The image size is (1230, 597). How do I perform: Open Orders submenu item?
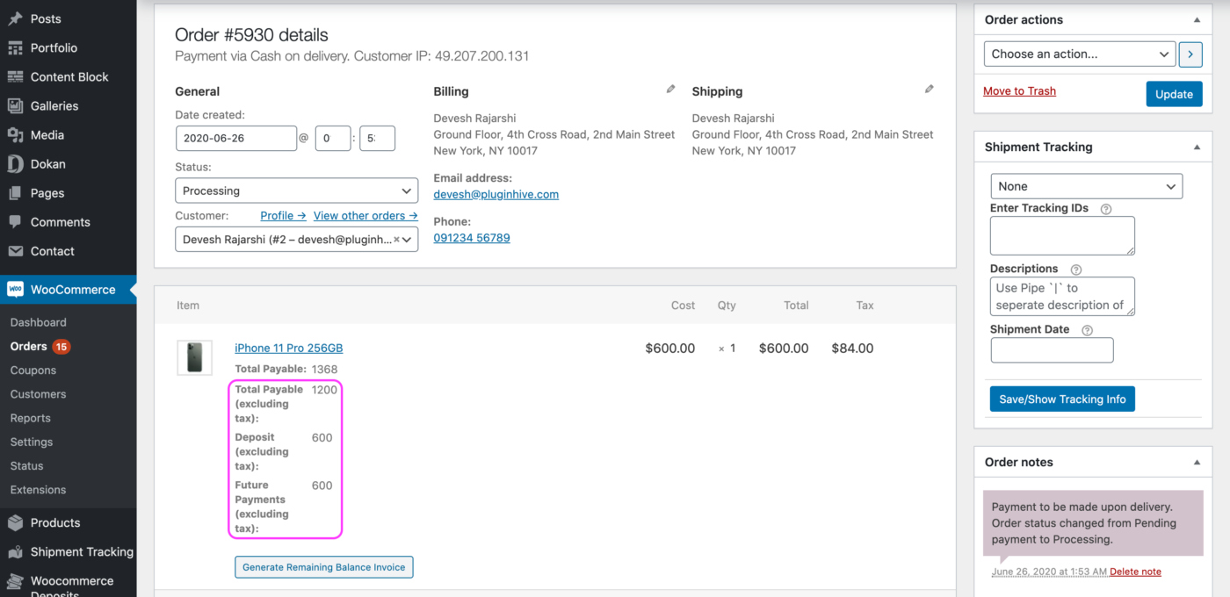[29, 346]
